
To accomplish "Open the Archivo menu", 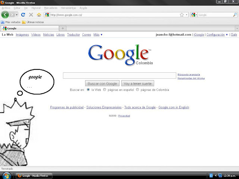I will (6, 8).
